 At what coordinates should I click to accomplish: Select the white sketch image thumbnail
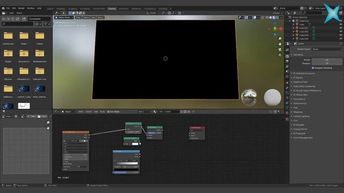(24, 106)
